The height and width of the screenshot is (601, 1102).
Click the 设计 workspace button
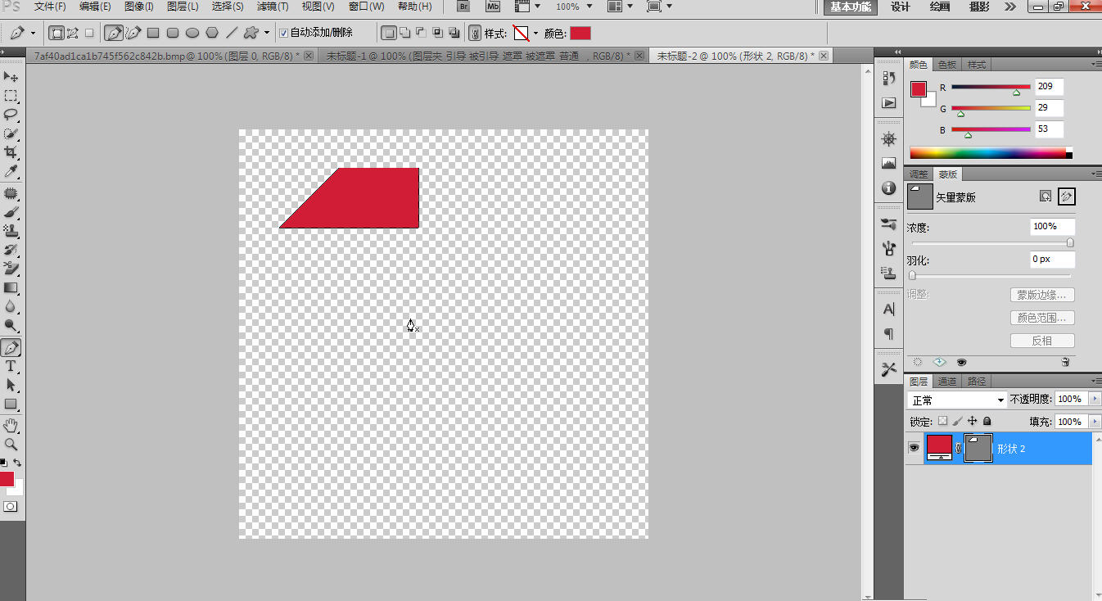901,7
